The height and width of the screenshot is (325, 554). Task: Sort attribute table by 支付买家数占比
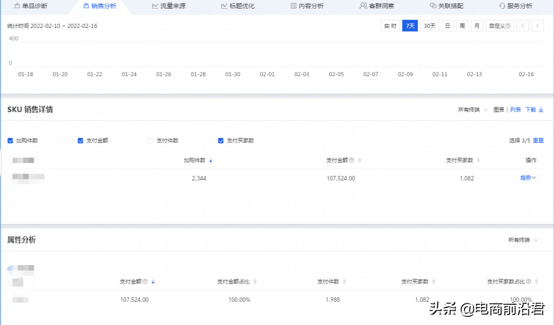point(537,281)
